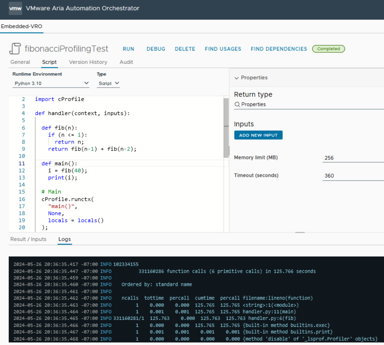This screenshot has width=384, height=345.
Task: Click the panel resize handle below Properties
Action: coord(300,232)
